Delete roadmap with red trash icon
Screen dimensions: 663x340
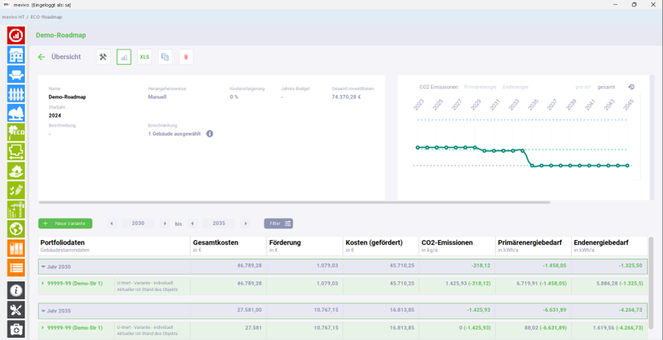[x=186, y=57]
